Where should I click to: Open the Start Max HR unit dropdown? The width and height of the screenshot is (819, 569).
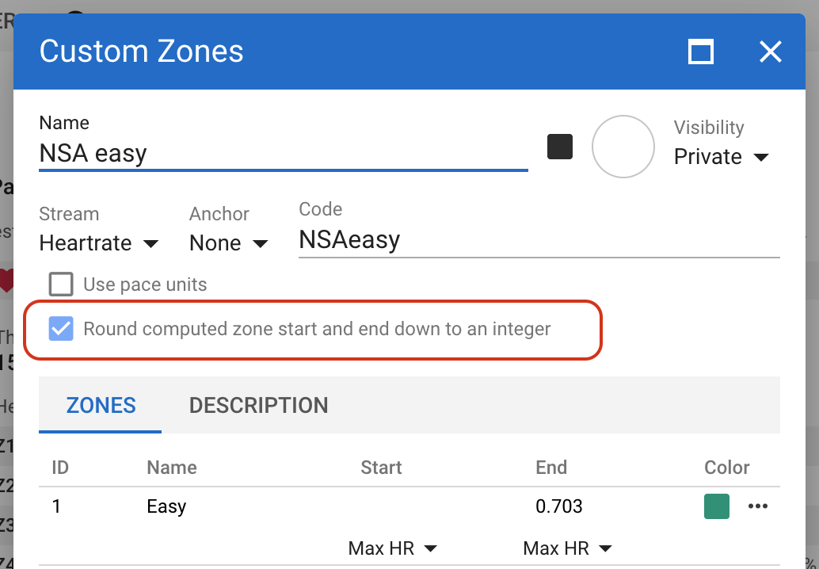393,548
